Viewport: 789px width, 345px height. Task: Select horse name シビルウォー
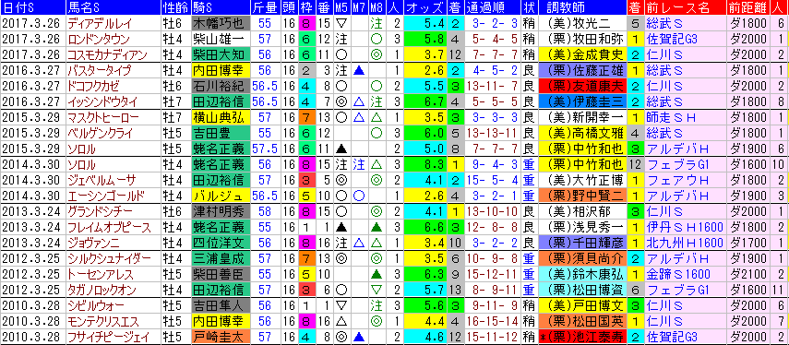pyautogui.click(x=95, y=305)
